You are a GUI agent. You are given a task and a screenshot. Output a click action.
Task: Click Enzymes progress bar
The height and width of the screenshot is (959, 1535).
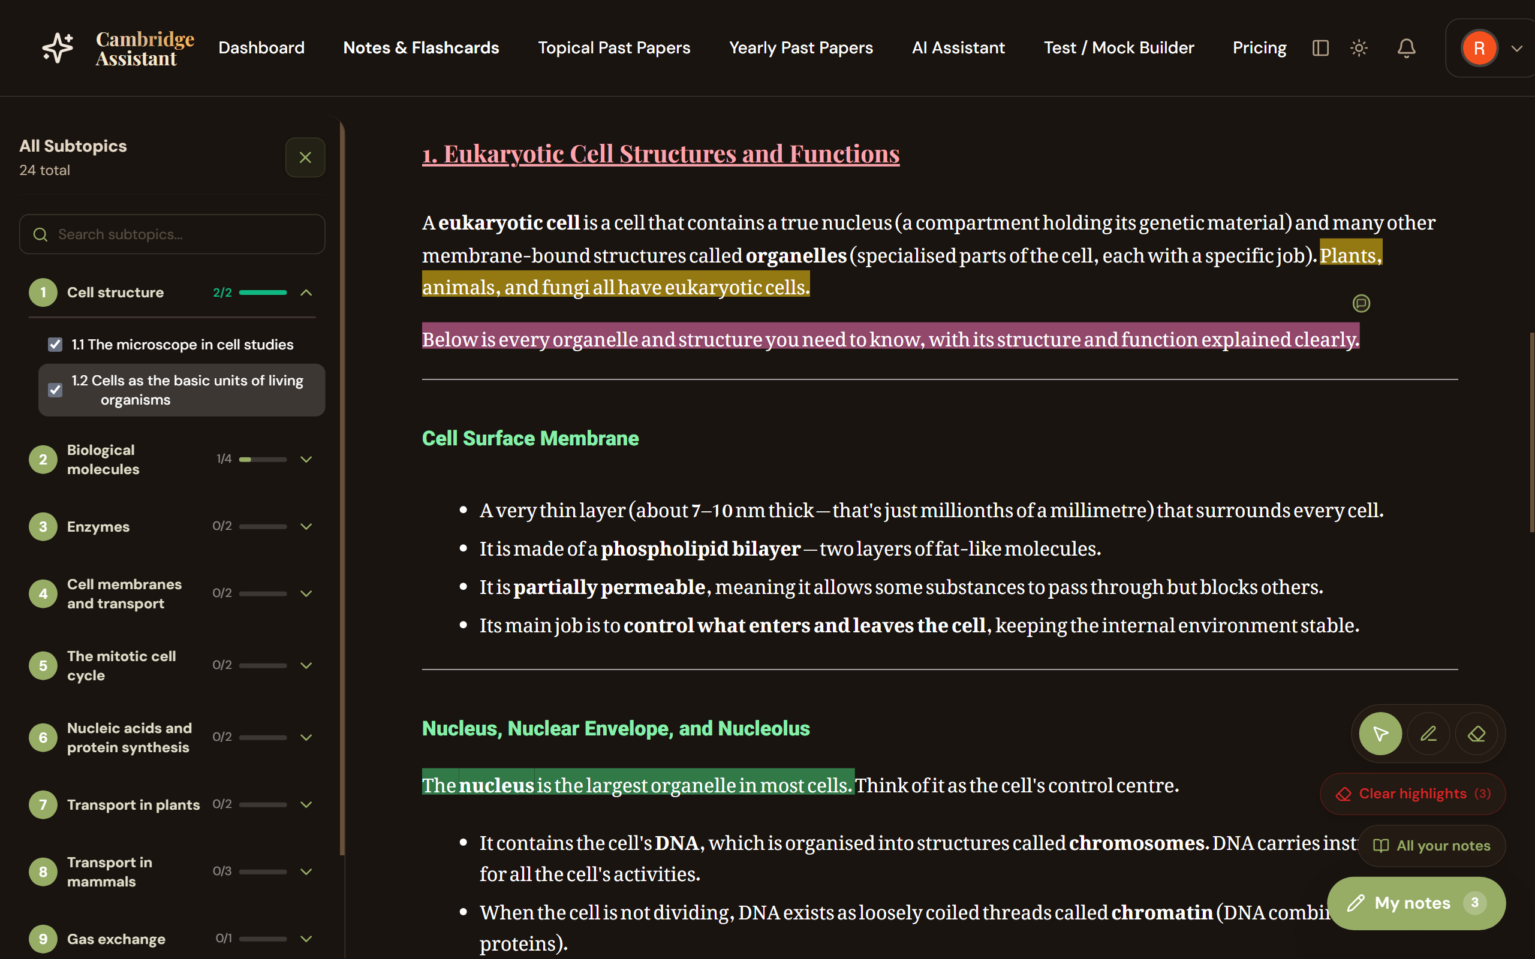tap(263, 526)
